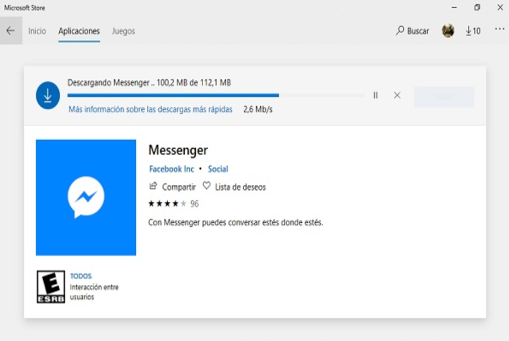The width and height of the screenshot is (509, 341).
Task: Open Más información sobre las descargas más rápidas
Action: click(150, 109)
